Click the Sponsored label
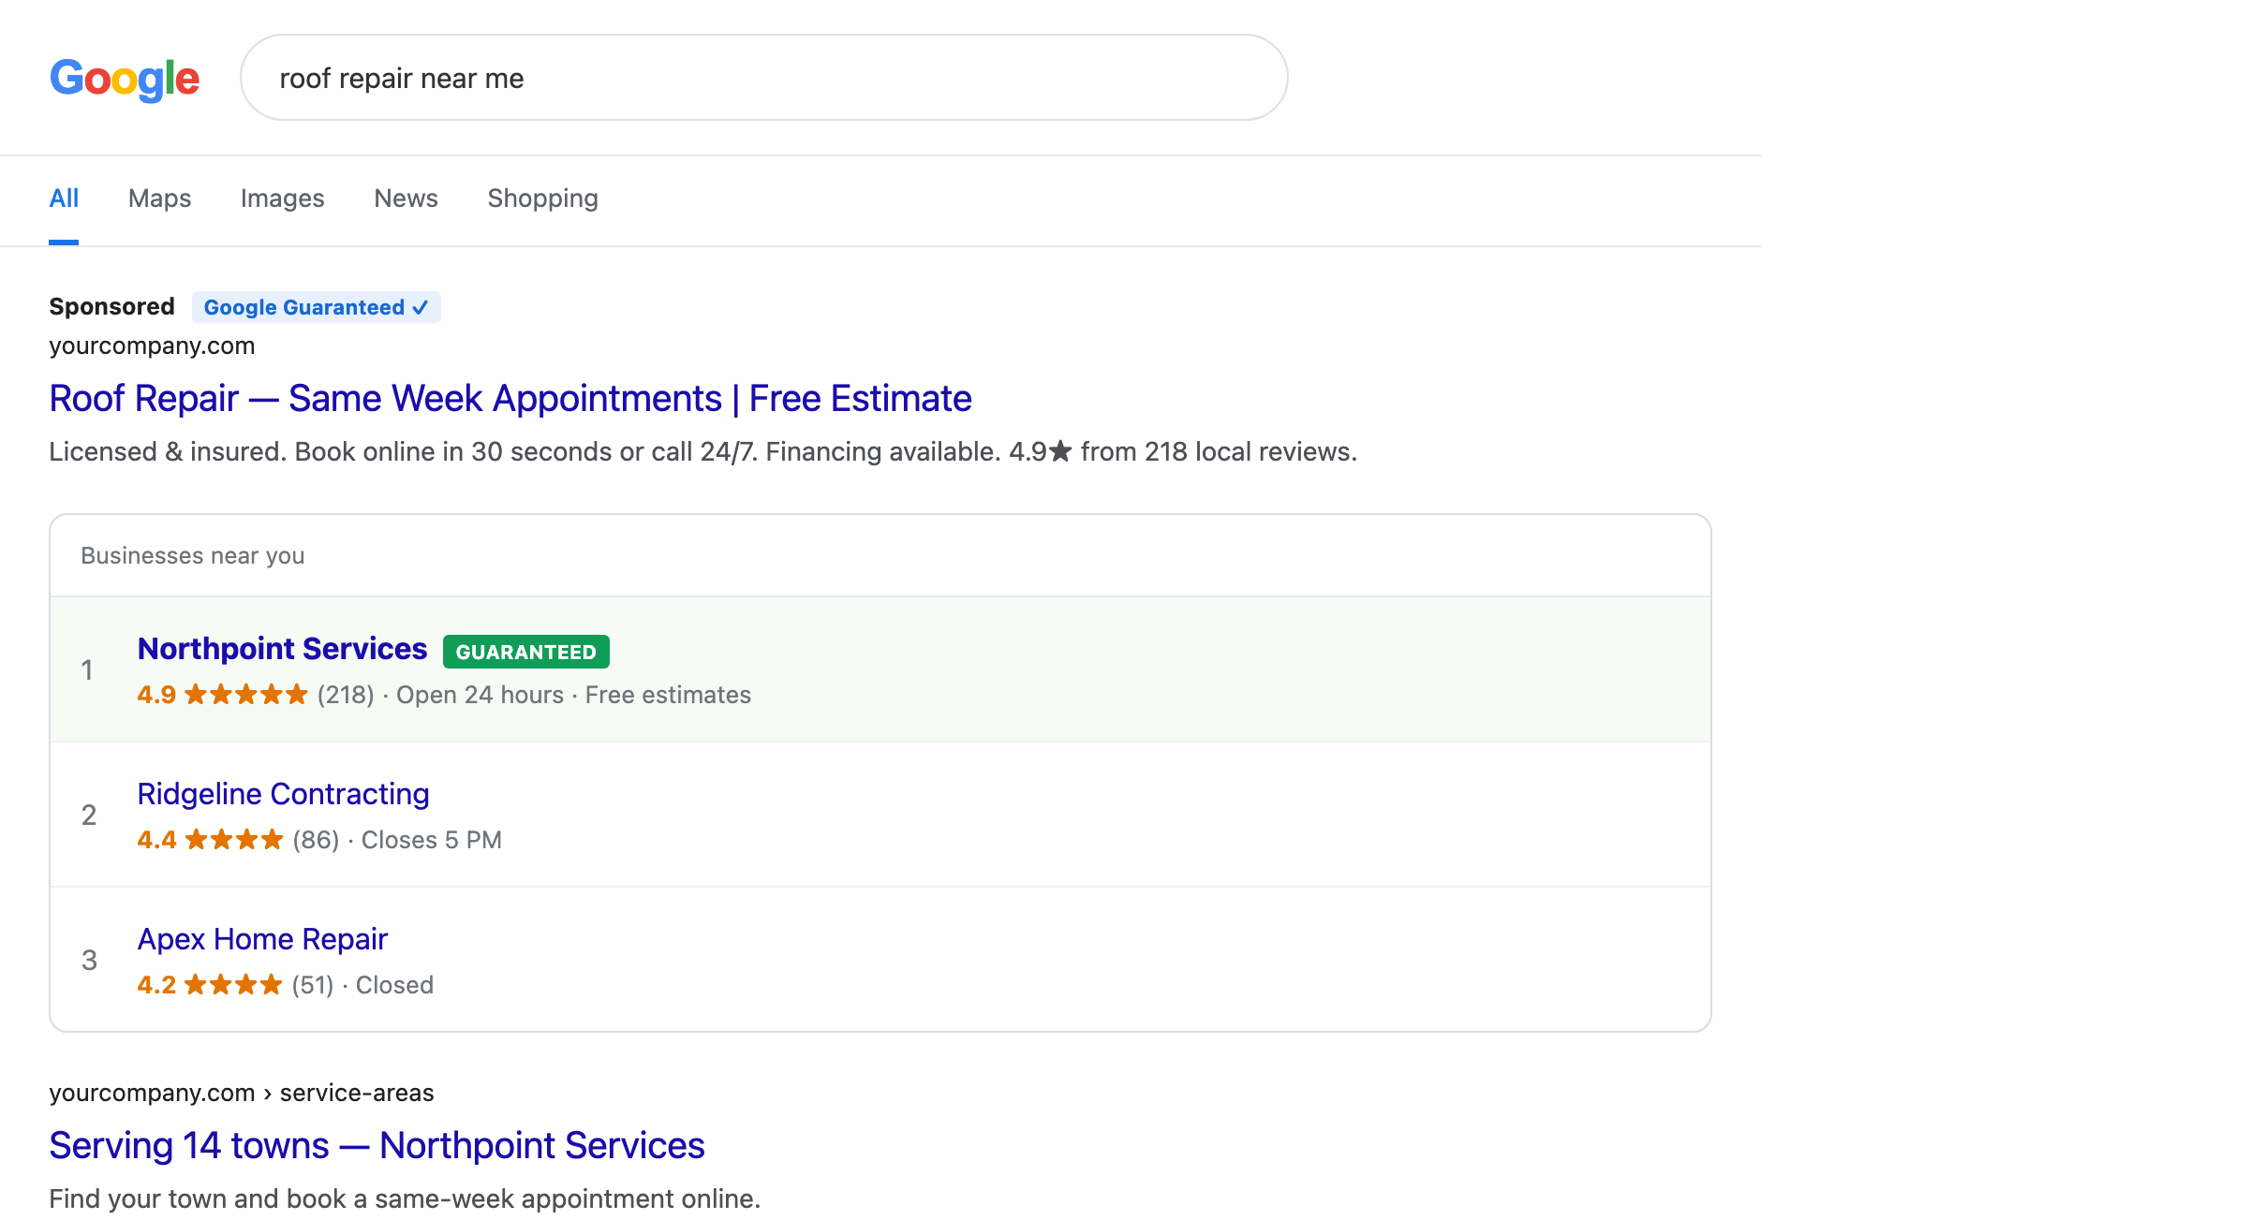 point(111,307)
